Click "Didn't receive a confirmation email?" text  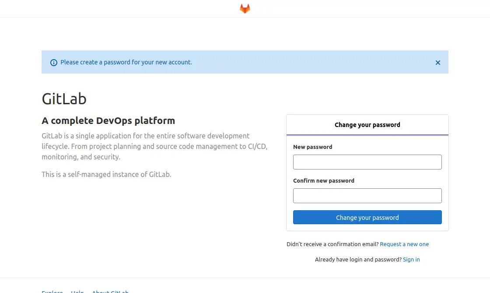point(332,244)
